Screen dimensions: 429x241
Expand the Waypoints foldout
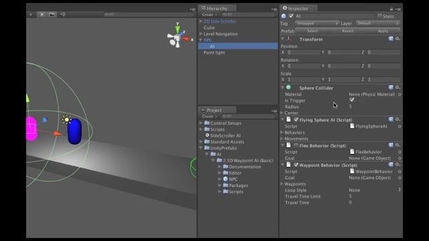click(282, 184)
